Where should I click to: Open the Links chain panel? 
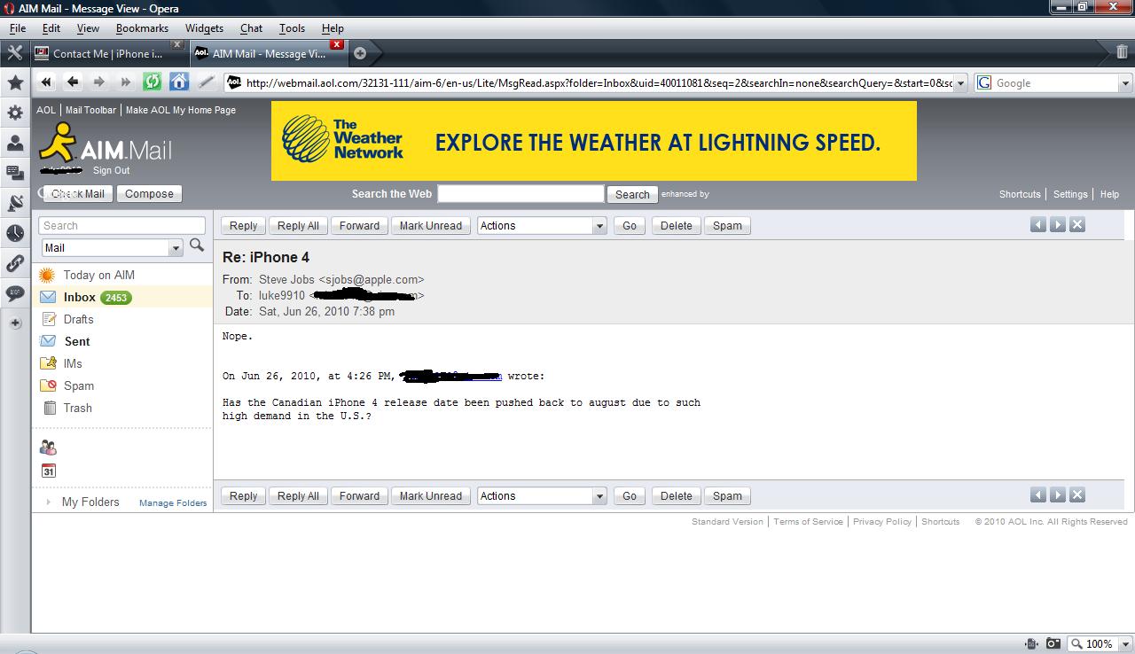point(15,263)
